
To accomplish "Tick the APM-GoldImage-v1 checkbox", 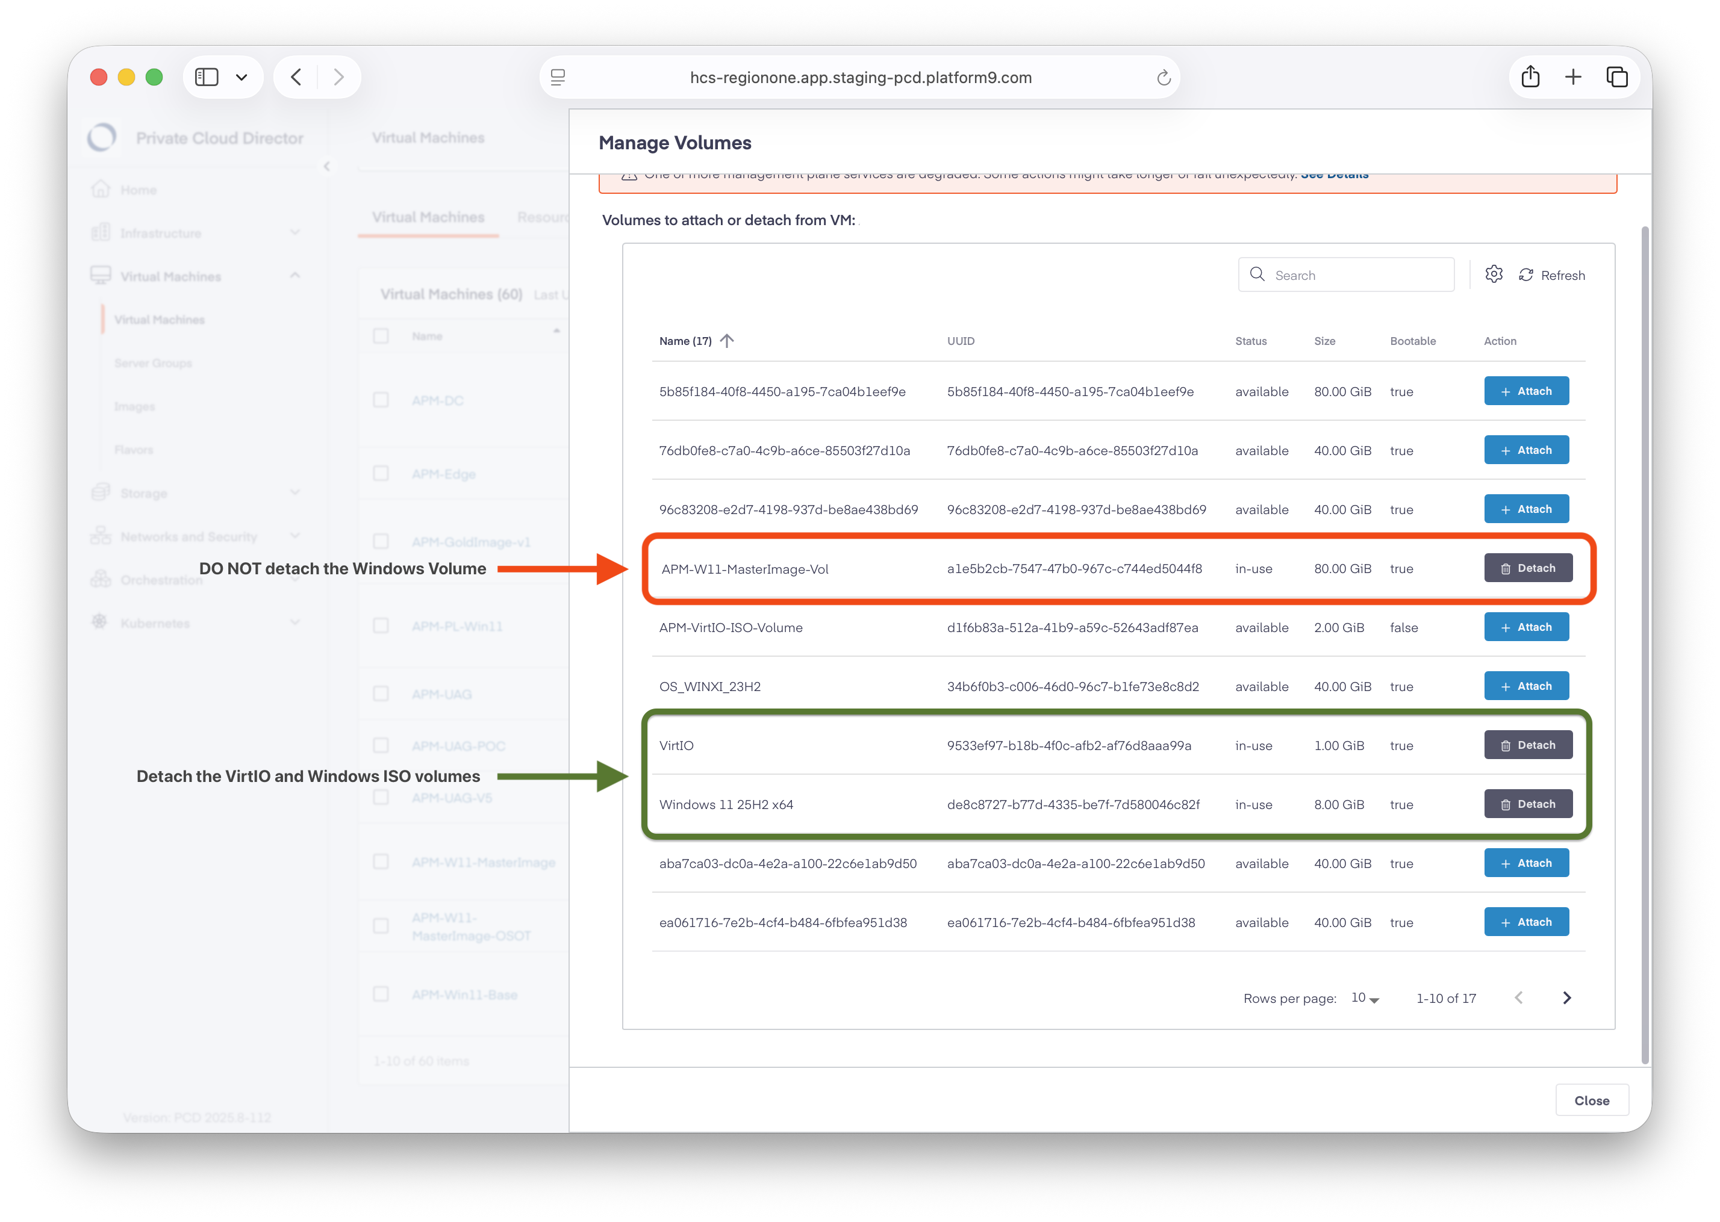I will tap(381, 542).
